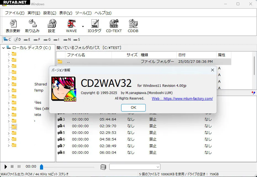Click track length 05:44:64
The height and width of the screenshot is (177, 257).
coord(108,119)
